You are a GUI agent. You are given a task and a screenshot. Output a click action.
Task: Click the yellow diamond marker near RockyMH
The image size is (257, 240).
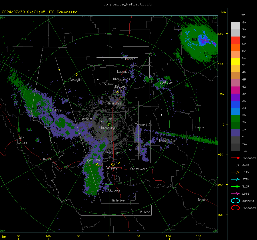(76, 74)
